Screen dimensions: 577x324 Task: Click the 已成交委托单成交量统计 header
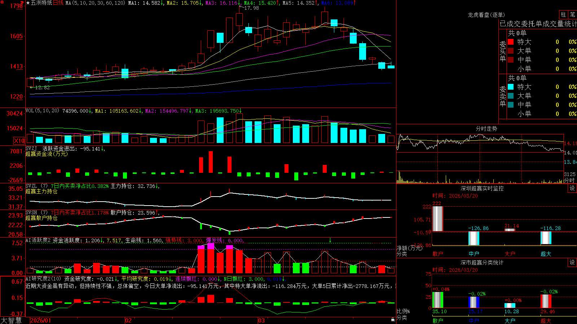(538, 24)
